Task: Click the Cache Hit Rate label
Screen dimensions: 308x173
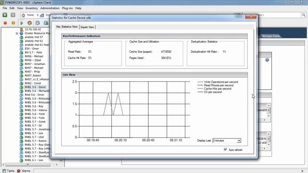Action: [x=77, y=58]
